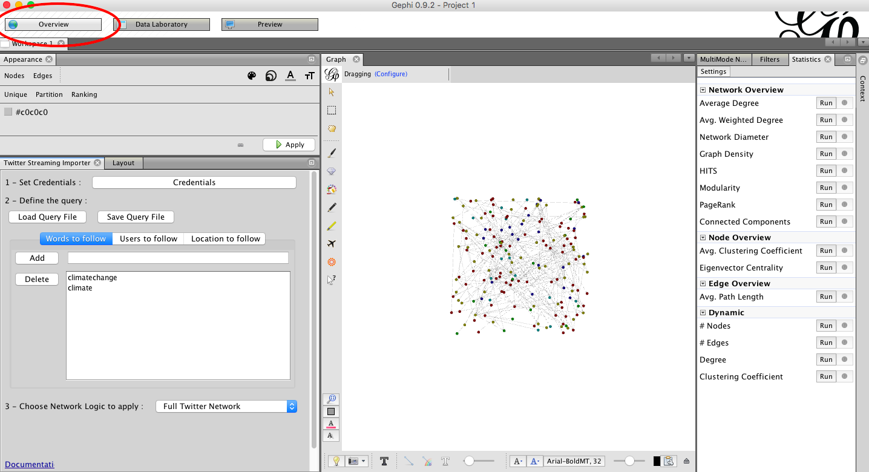Collapse the Edge Overview section
Image resolution: width=869 pixels, height=472 pixels.
pos(703,284)
